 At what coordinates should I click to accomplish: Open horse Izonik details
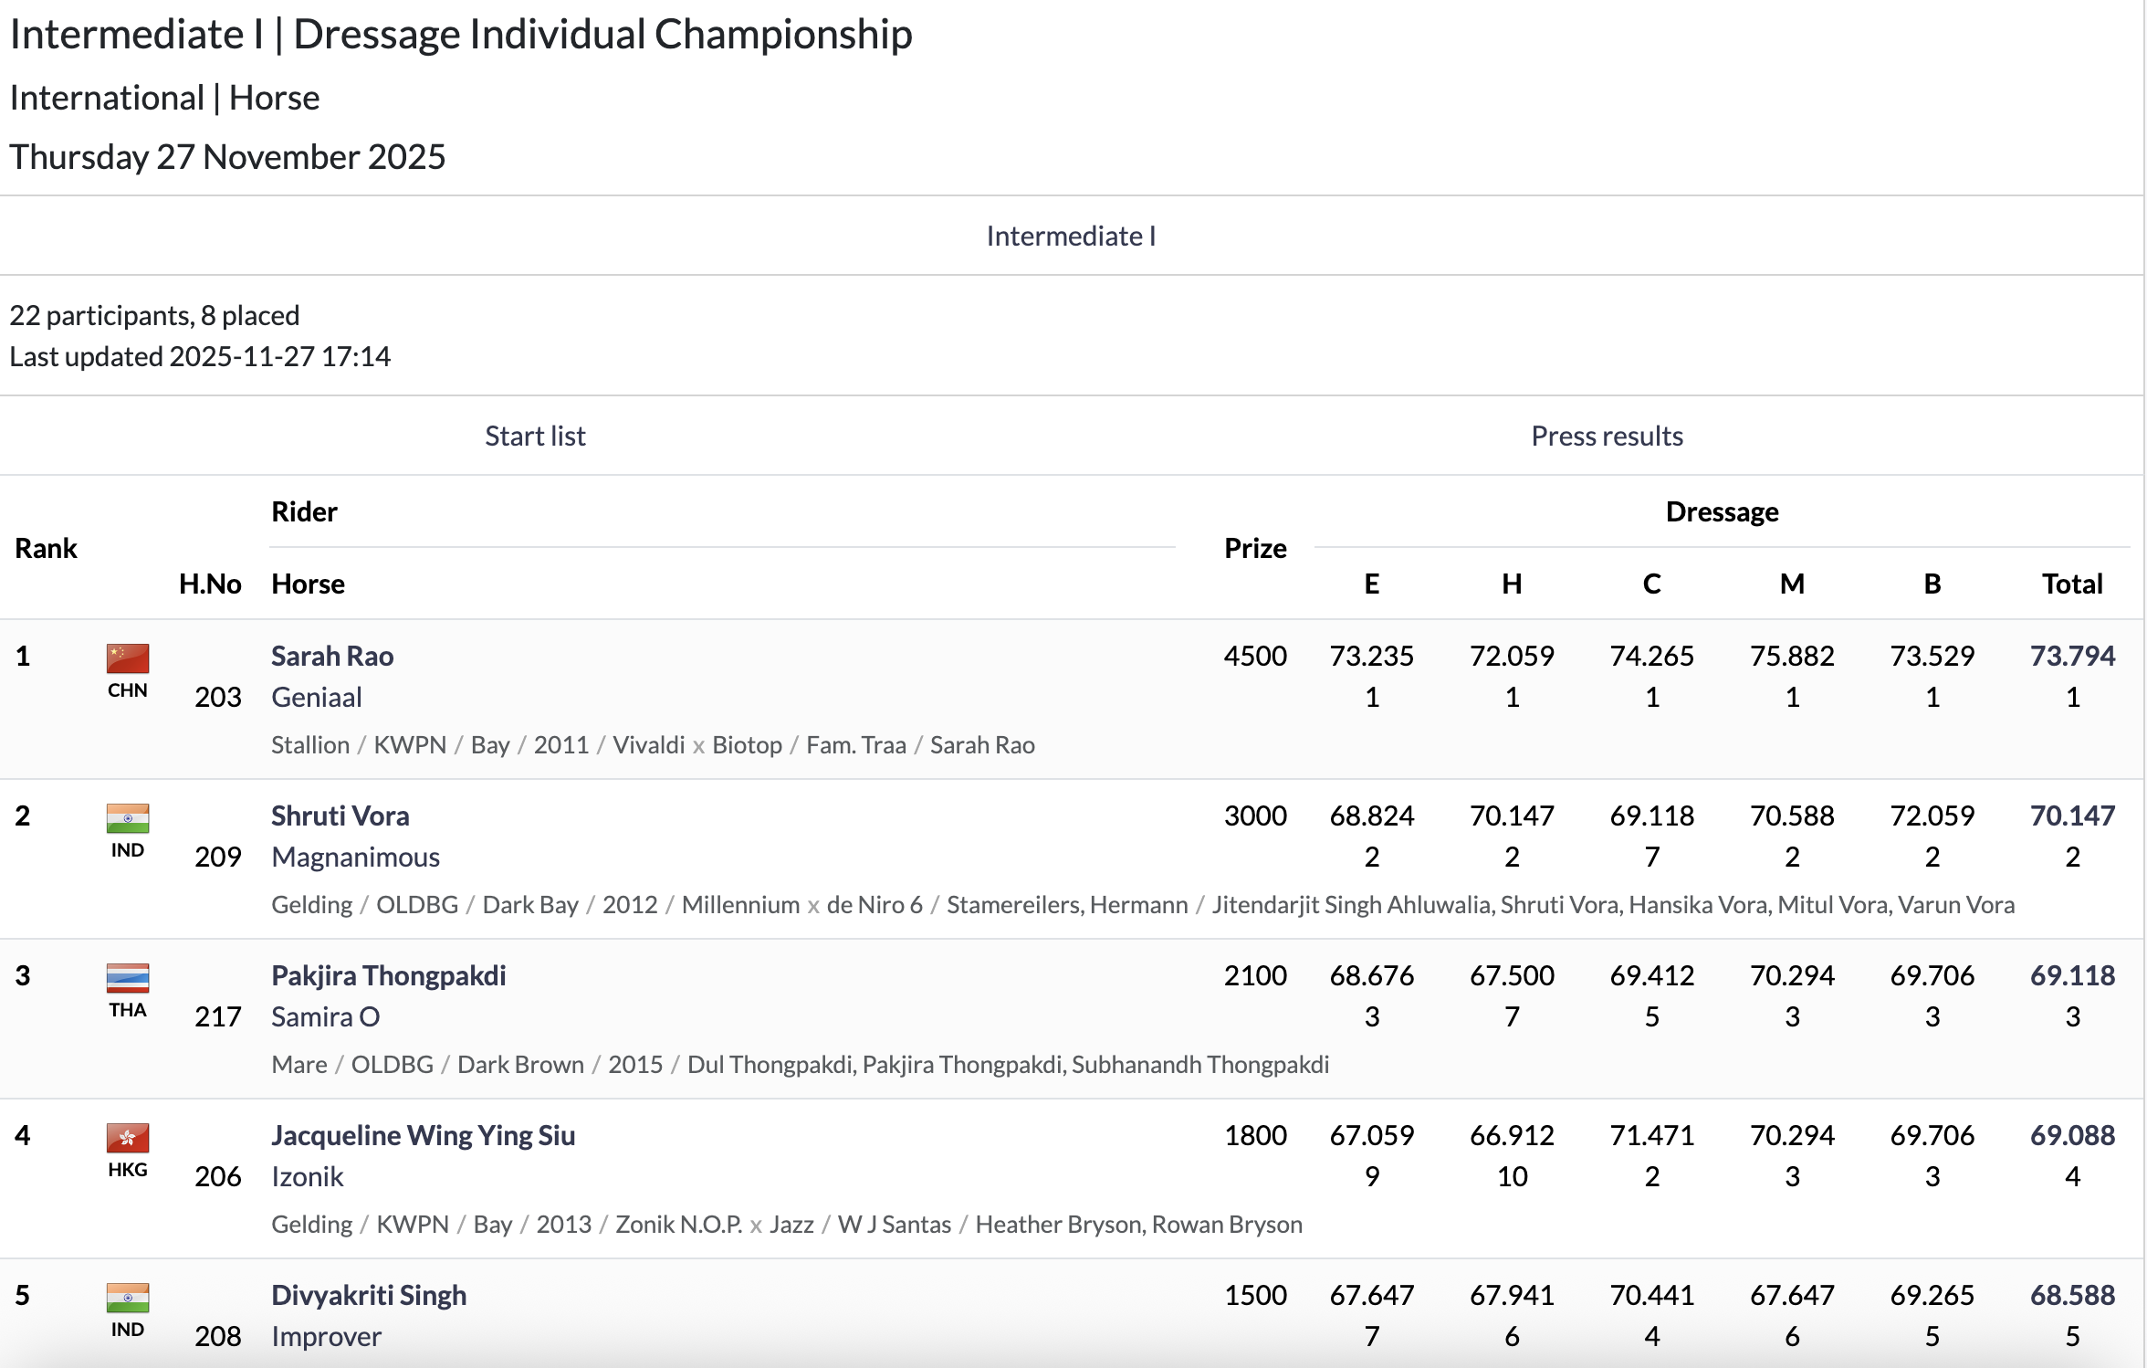tap(307, 1176)
